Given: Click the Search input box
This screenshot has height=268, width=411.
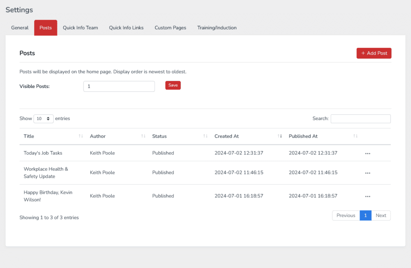Looking at the screenshot, I should (360, 119).
